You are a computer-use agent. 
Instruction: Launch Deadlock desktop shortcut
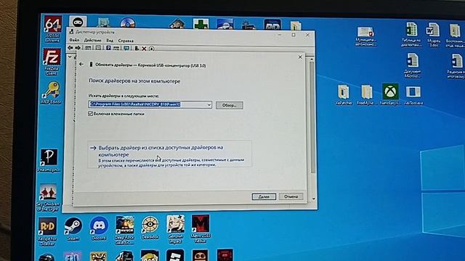pos(150,227)
